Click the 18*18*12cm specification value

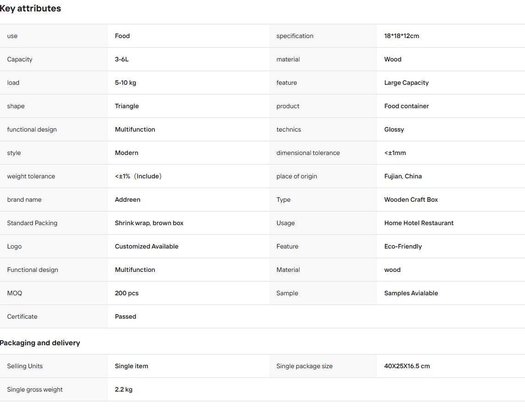401,36
